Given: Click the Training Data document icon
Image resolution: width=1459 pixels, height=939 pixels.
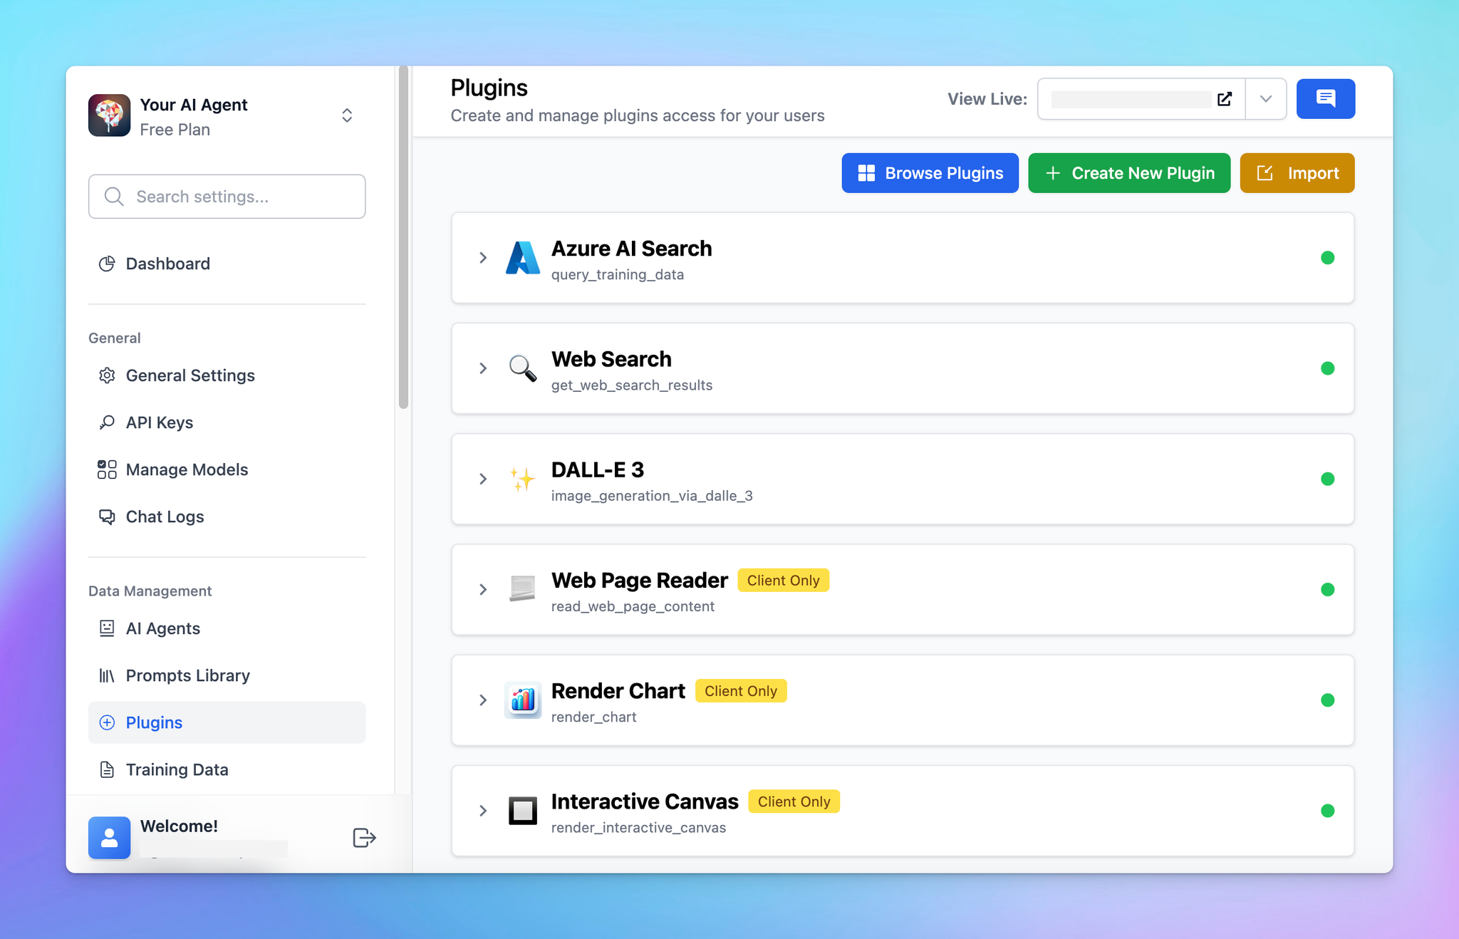Looking at the screenshot, I should (x=107, y=769).
